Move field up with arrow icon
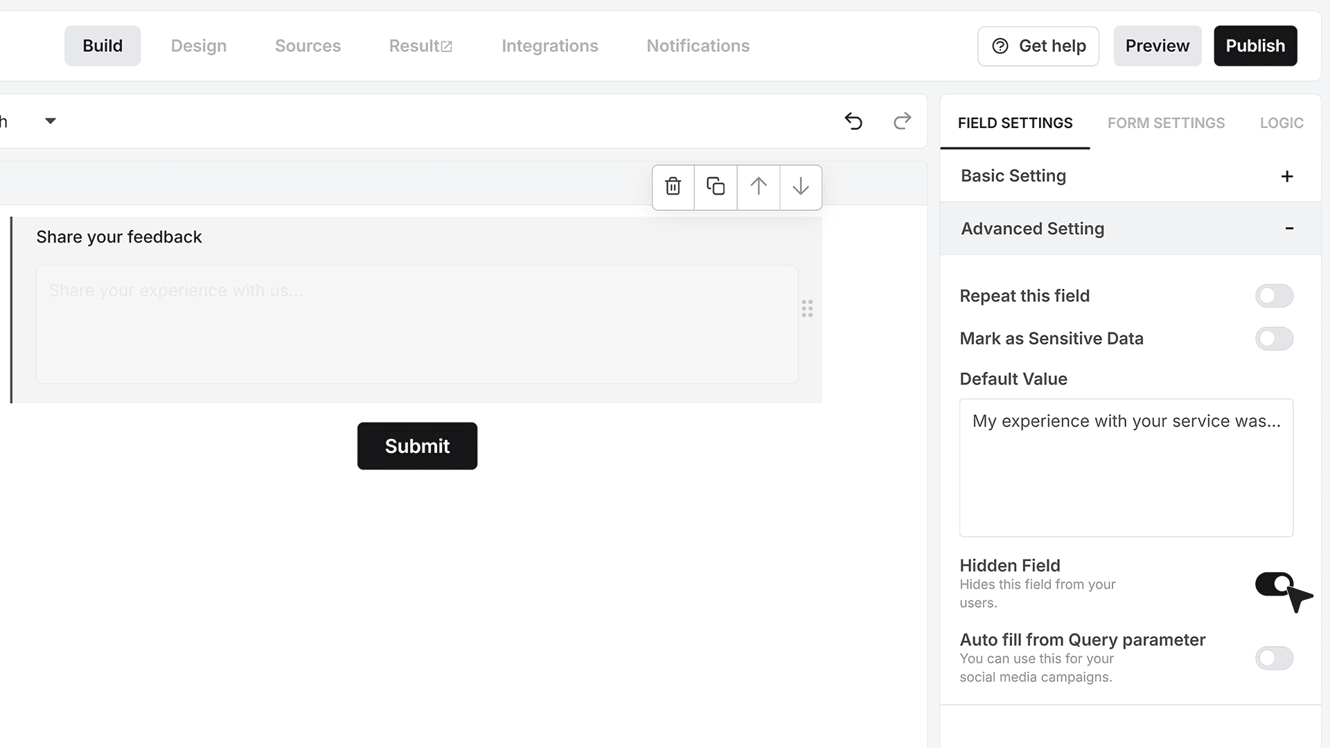 pos(759,187)
